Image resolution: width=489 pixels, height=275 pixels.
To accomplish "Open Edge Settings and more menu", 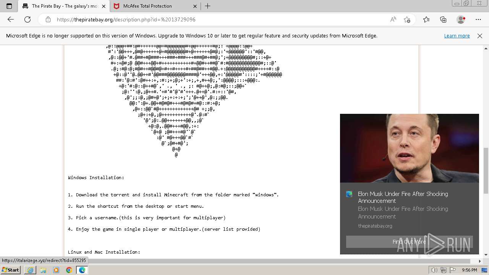I will click(478, 19).
